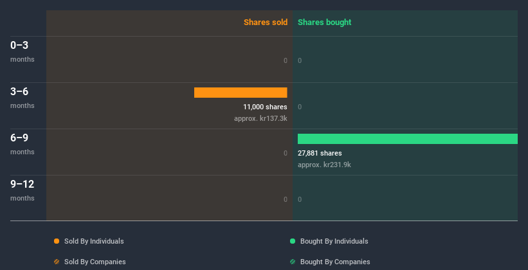528x270 pixels.
Task: Click the Shares bought column header
Action: point(325,22)
